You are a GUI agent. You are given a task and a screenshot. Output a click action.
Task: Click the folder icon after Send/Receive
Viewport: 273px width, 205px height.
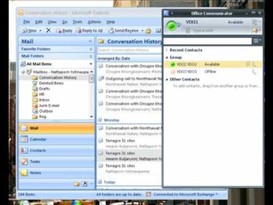148,31
